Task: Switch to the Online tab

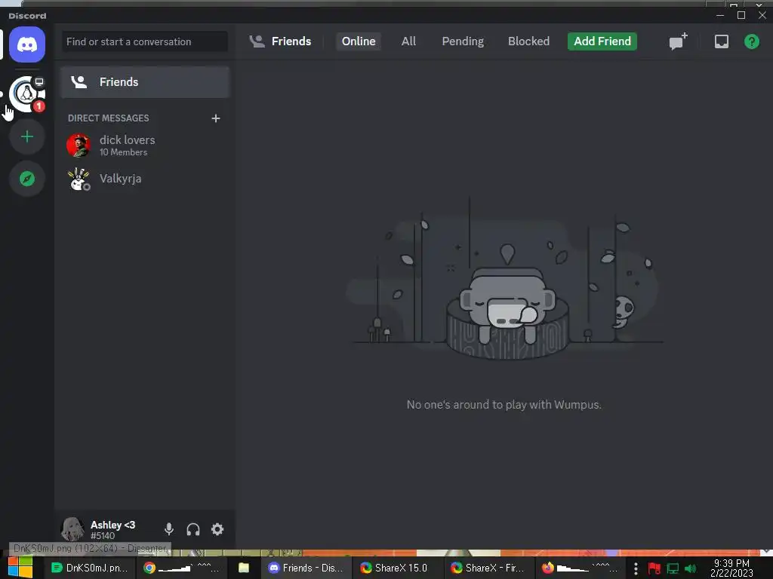Action: (x=359, y=41)
